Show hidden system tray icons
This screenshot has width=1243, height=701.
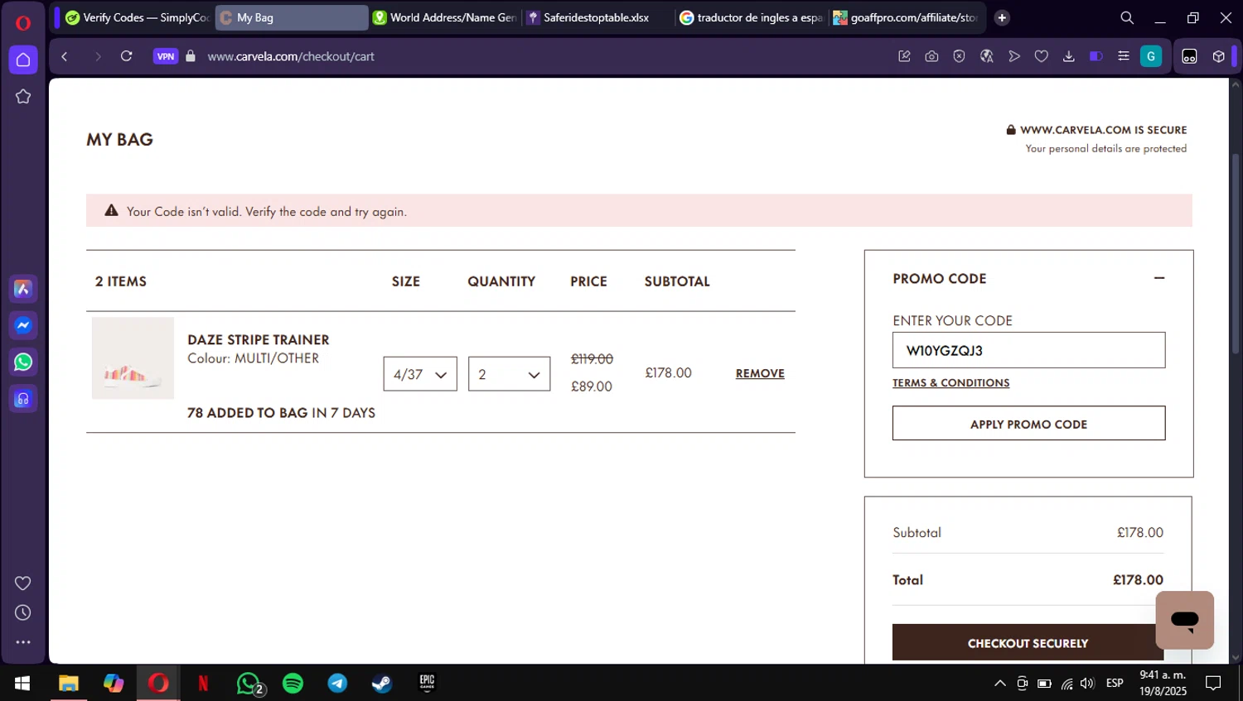click(1000, 684)
